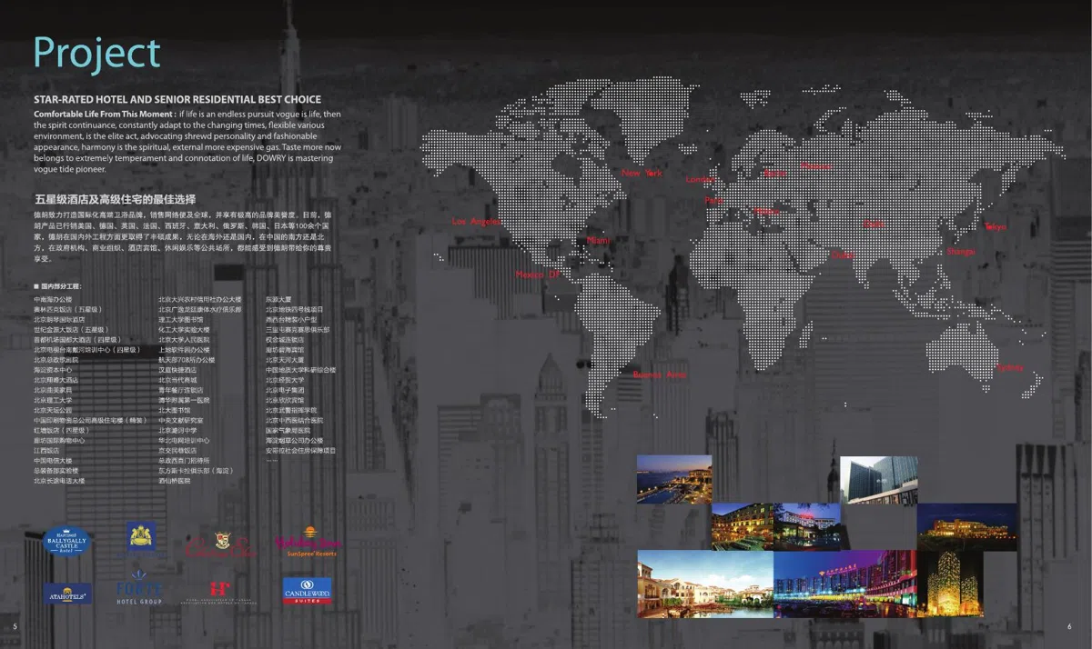Click the "Shangai" label on the map

[961, 252]
